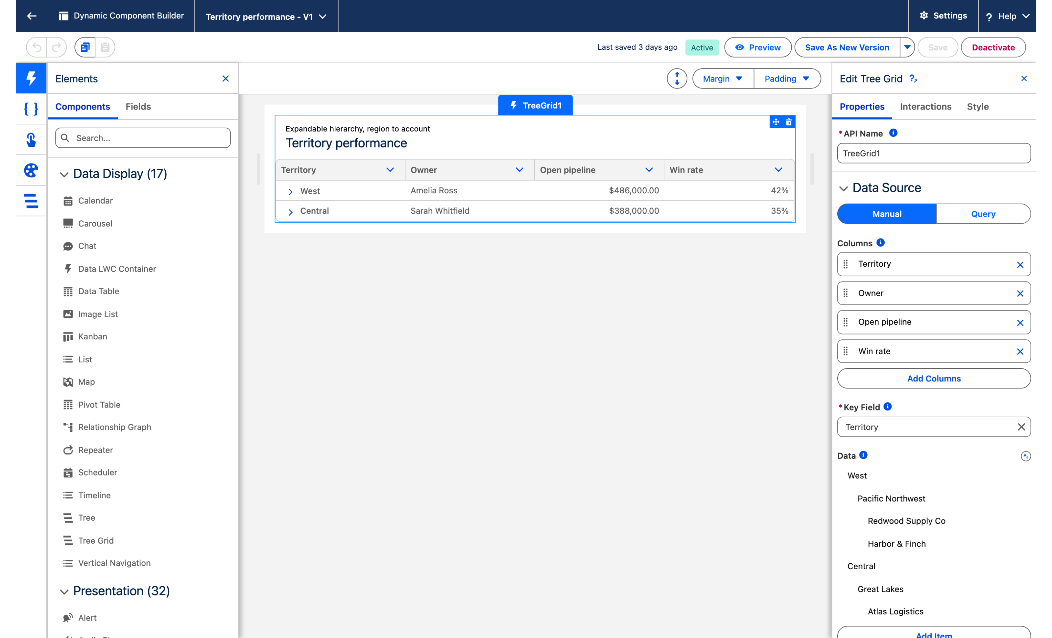The height and width of the screenshot is (638, 1052).
Task: Delete the TreeGrid1 component
Action: click(789, 122)
